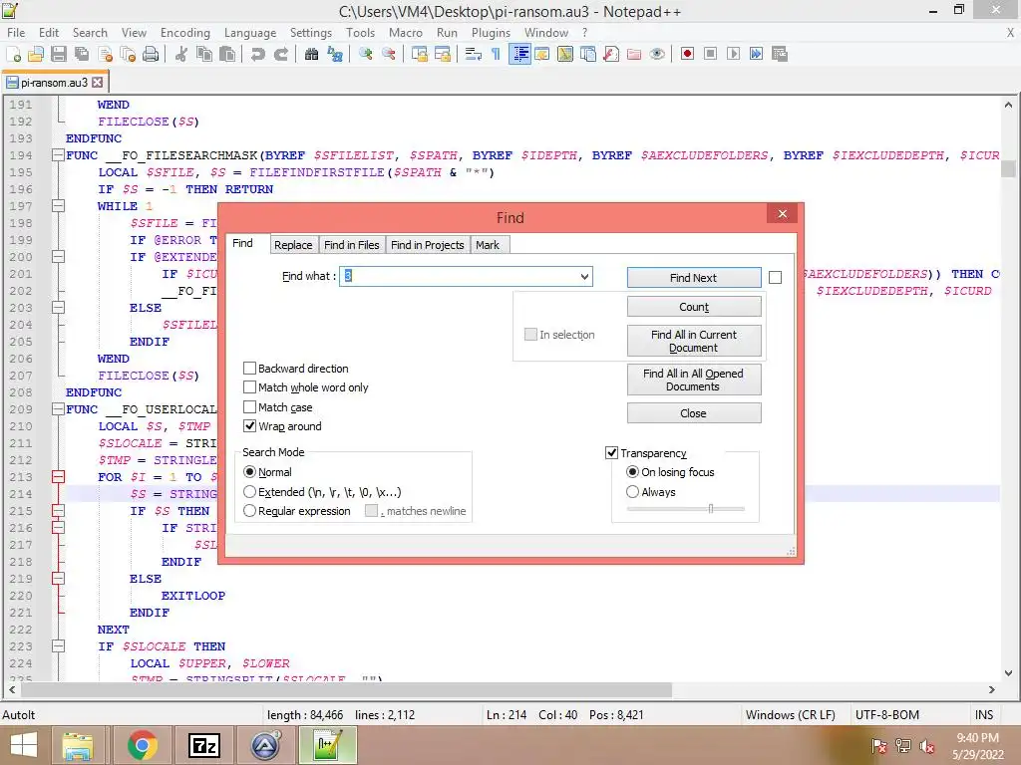
Task: Click the Close button in Find dialog
Action: pyautogui.click(x=694, y=413)
